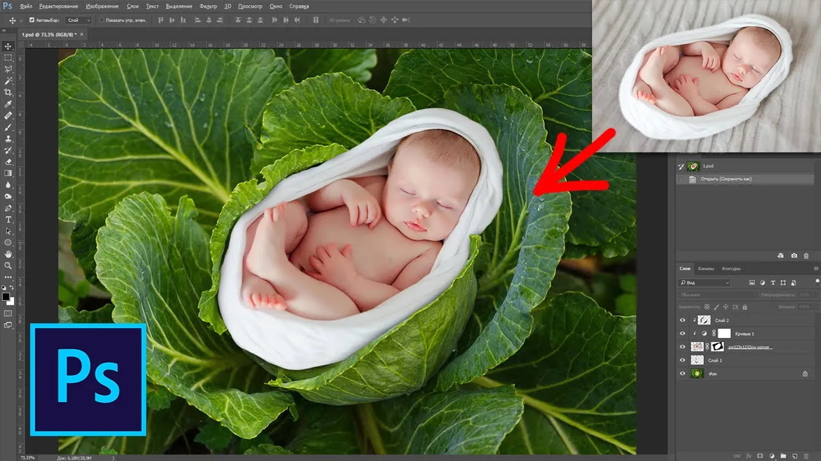Select the Type tool

point(8,220)
